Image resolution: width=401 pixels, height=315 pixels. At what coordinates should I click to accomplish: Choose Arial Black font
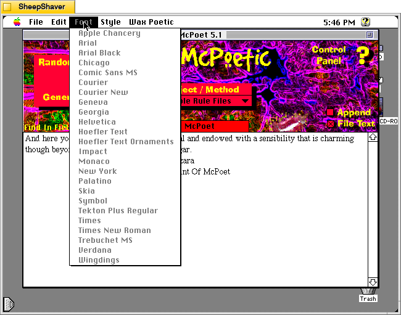coord(125,53)
